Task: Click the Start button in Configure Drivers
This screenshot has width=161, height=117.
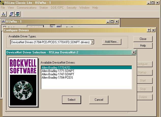Action: click(x=144, y=81)
